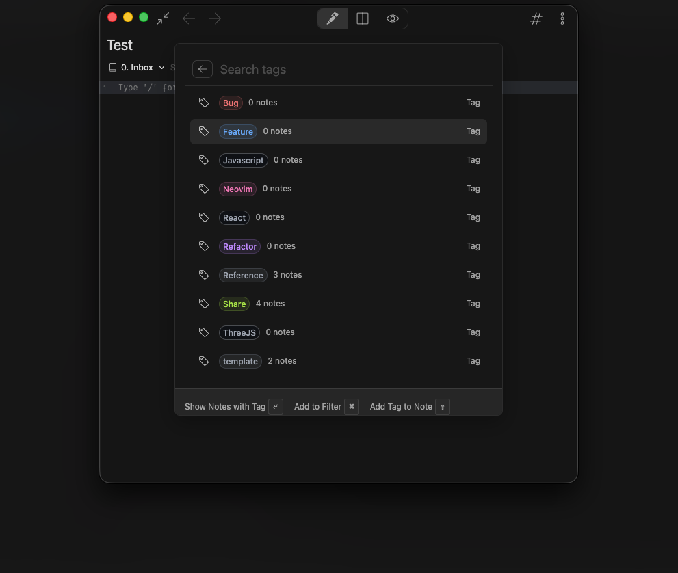Switch to split view mode
Image resolution: width=678 pixels, height=573 pixels.
[363, 18]
